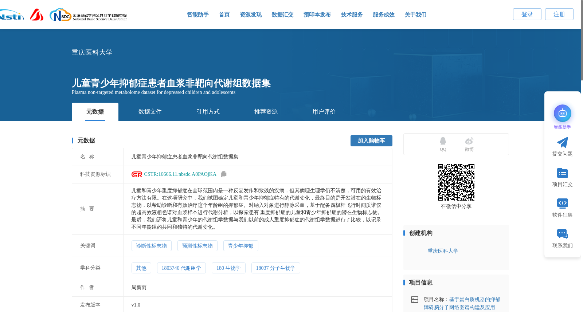Copy the CSTR identifier with copy icon
Screen dimensions: 583x312
coord(224,174)
